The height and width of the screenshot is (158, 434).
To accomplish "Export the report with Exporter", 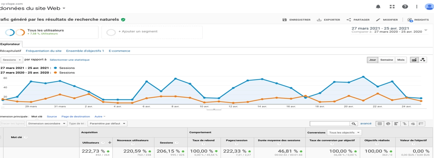I will coord(328,20).
